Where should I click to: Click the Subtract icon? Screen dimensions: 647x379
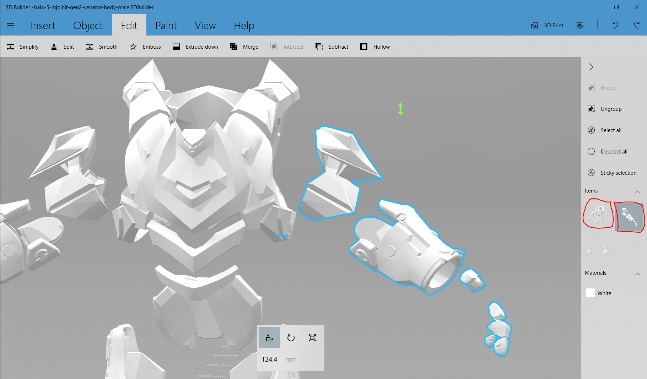319,47
